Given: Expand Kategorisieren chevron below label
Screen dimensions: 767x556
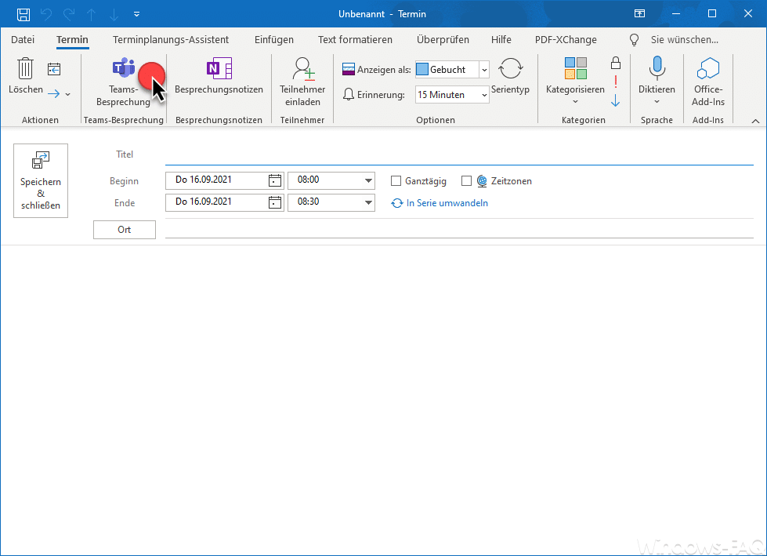Looking at the screenshot, I should (x=575, y=102).
